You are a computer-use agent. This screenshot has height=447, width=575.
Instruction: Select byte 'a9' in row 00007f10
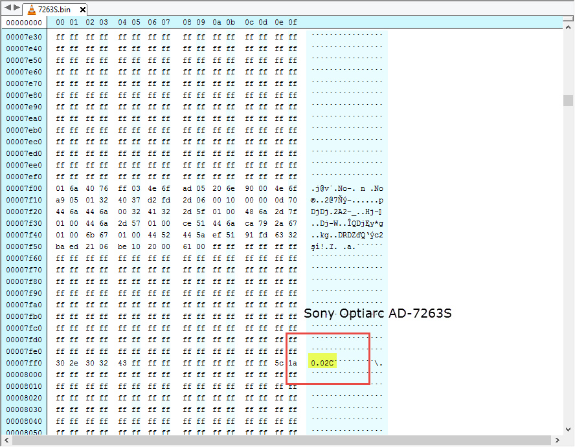(60, 200)
